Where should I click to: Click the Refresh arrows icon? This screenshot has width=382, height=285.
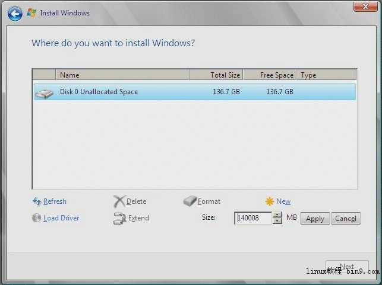click(x=37, y=201)
